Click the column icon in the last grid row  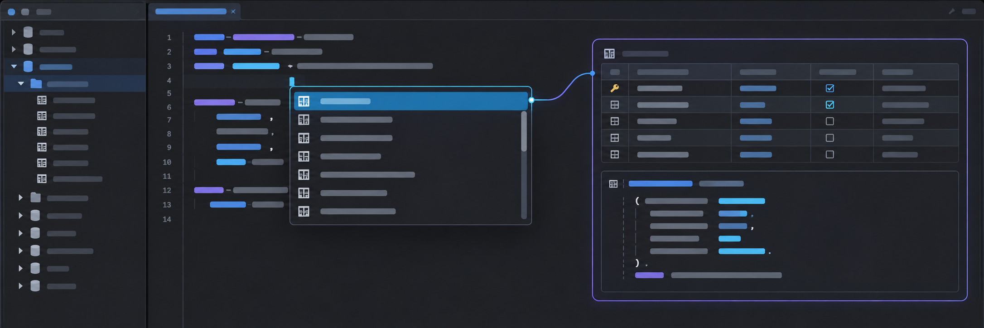[615, 154]
